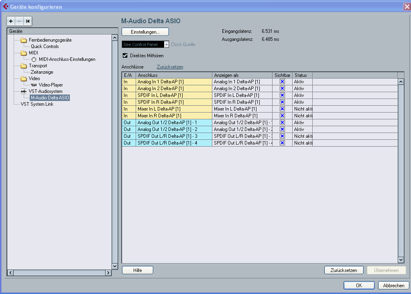Toggle visibility for Mixer In L Delta-AP
The image size is (411, 294).
tap(282, 109)
